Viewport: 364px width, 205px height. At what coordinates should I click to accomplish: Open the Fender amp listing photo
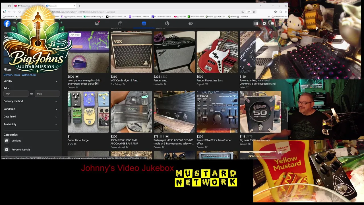point(174,52)
